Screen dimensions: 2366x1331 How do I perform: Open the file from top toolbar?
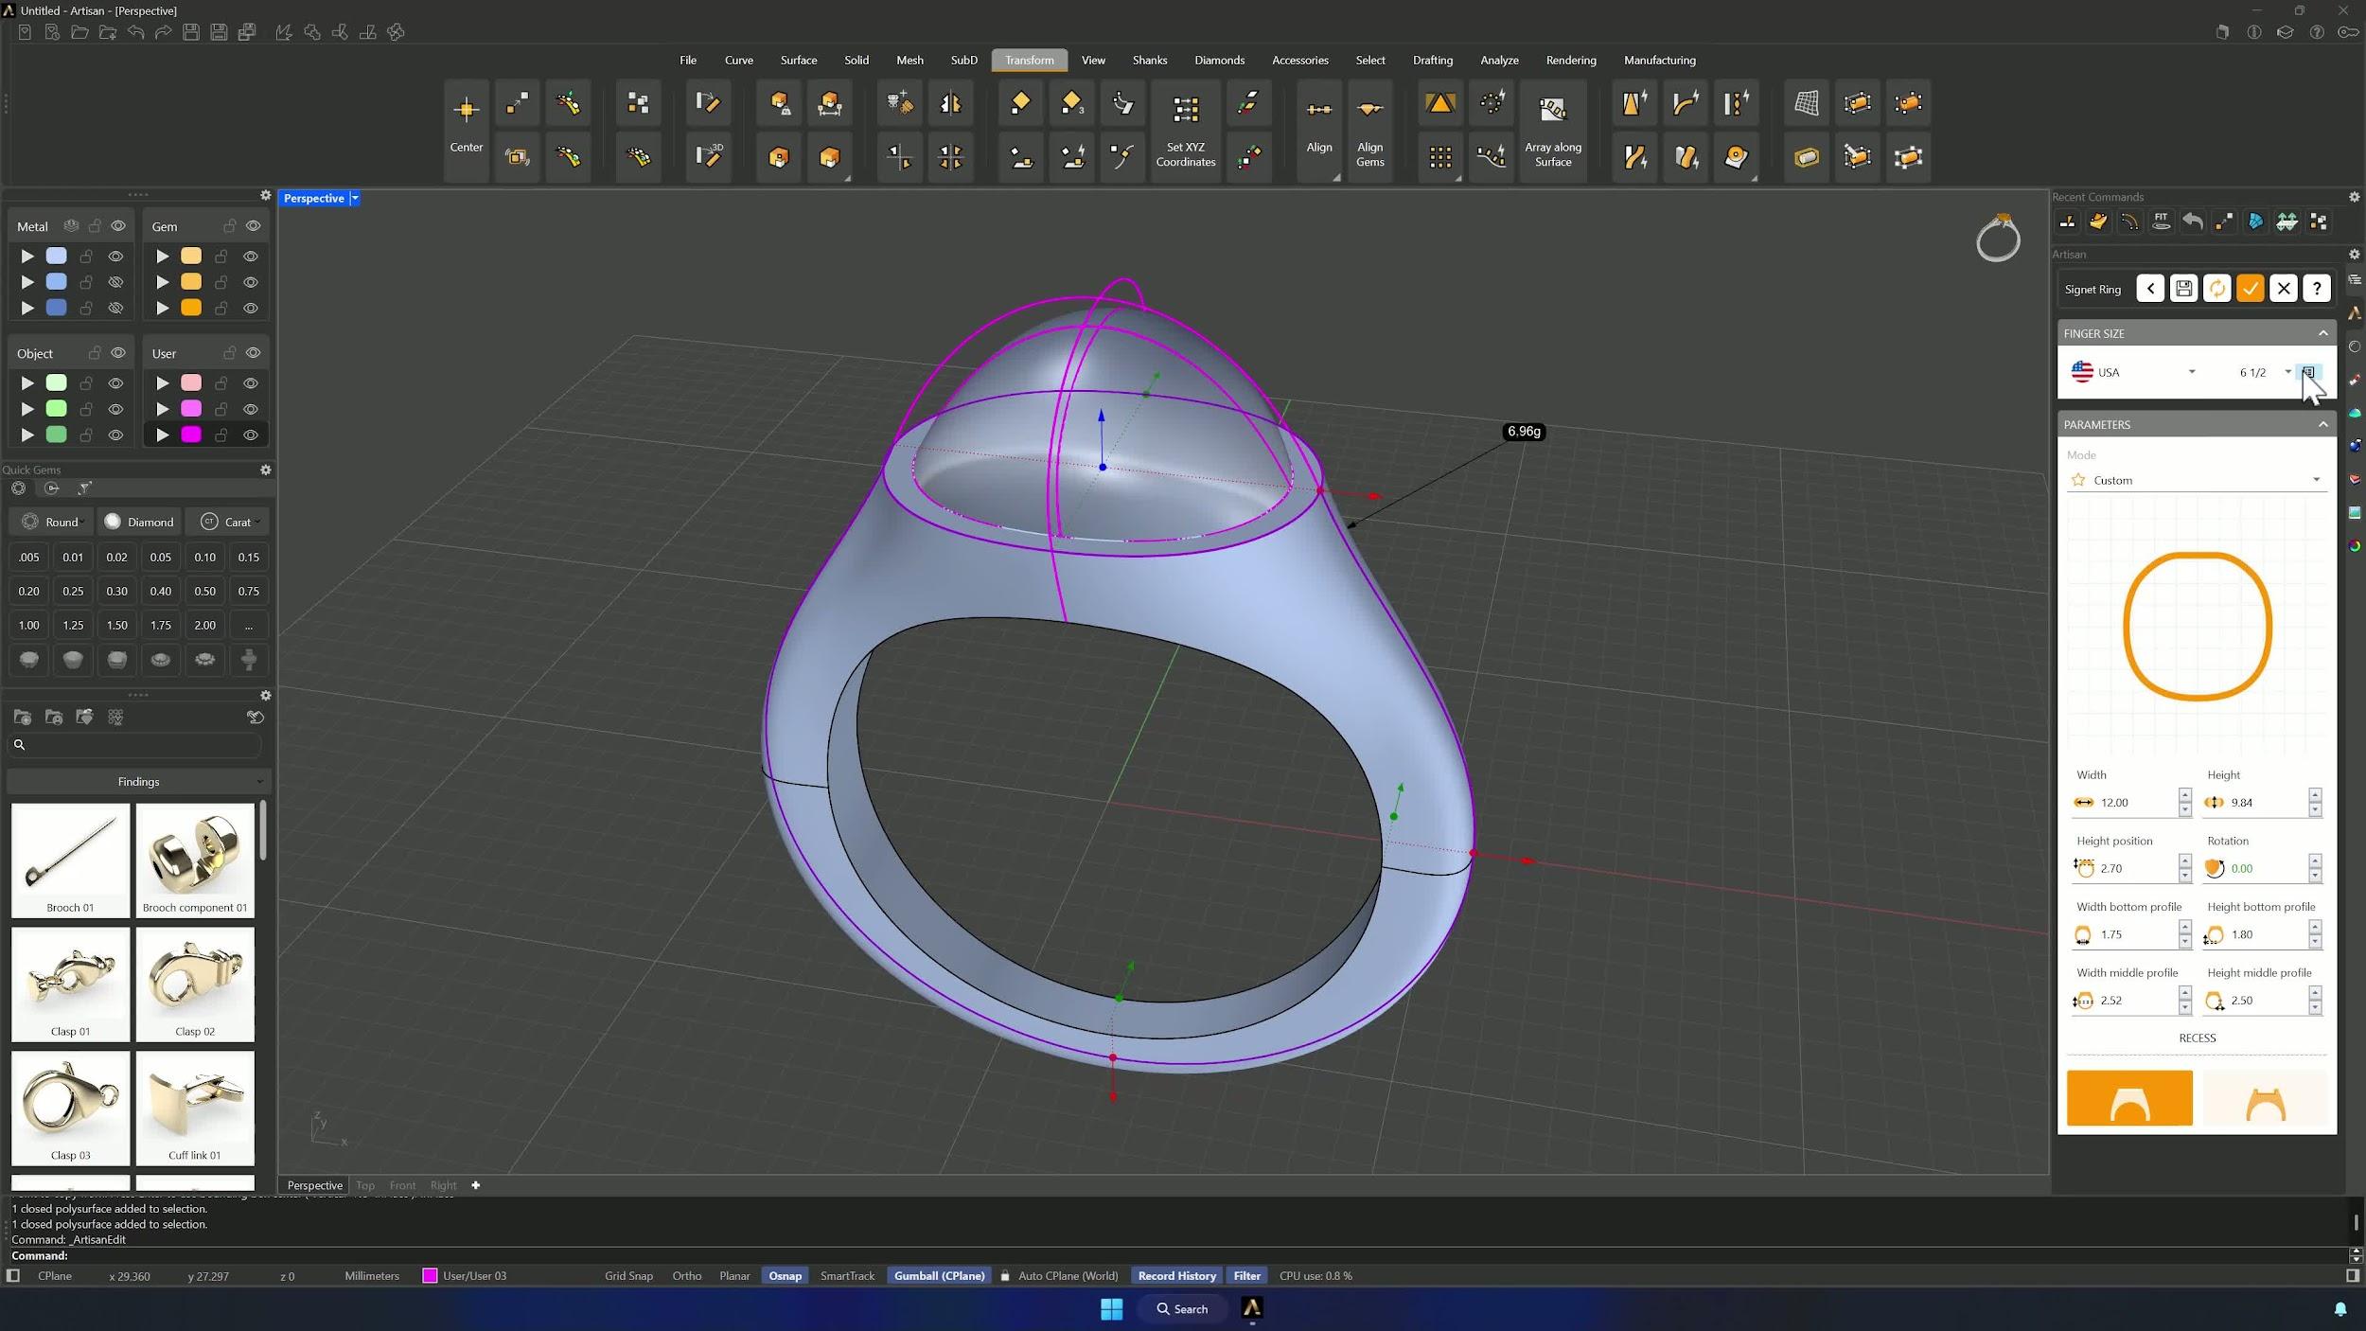[79, 32]
